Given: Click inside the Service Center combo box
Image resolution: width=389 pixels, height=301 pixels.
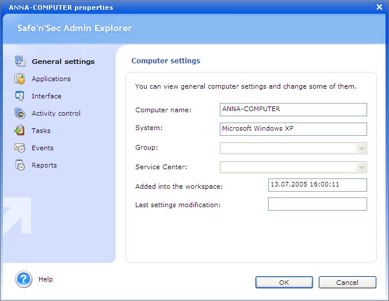Looking at the screenshot, I should [x=293, y=167].
